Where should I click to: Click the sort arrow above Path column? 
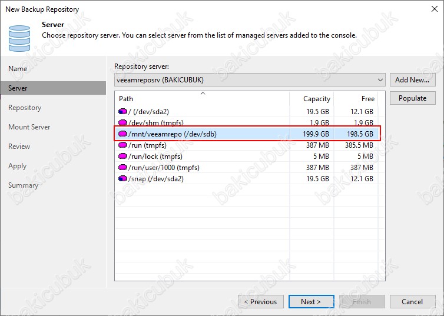coord(203,94)
